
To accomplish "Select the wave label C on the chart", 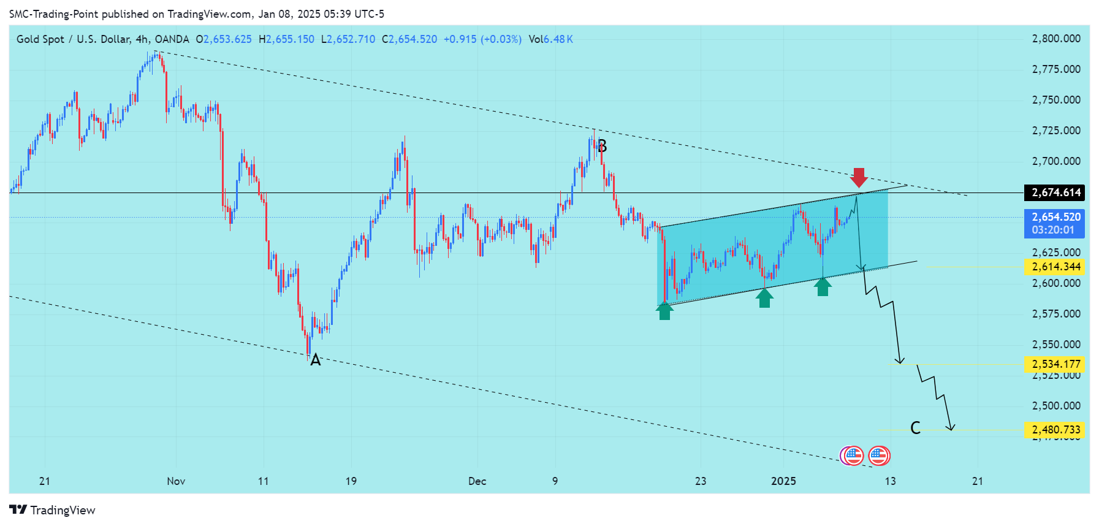I will [x=915, y=427].
